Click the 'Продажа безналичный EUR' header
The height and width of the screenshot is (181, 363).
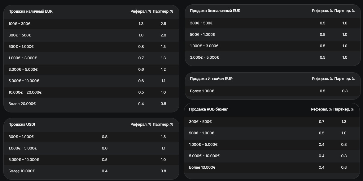[215, 11]
